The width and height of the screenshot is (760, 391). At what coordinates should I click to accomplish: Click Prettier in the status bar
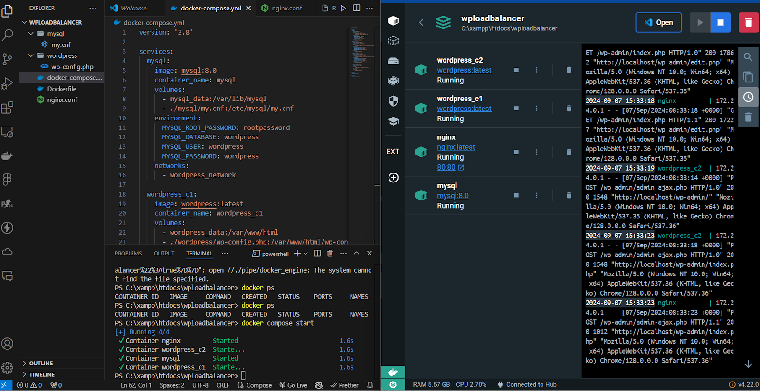point(344,385)
